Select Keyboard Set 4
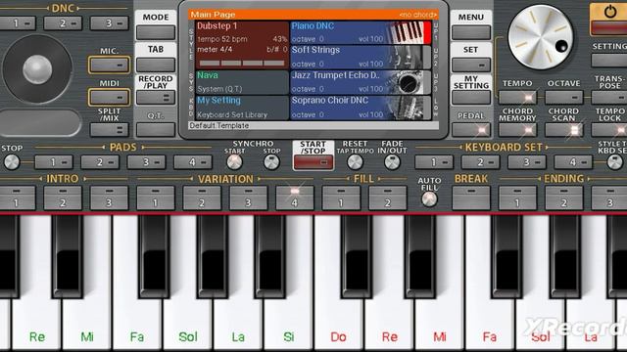 573,162
